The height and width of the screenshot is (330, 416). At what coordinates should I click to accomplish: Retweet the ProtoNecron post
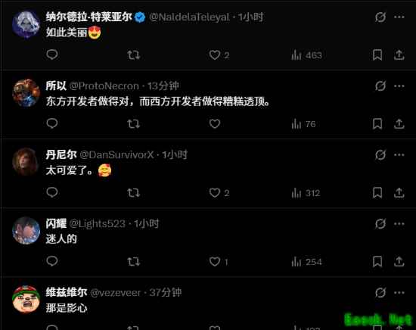133,123
